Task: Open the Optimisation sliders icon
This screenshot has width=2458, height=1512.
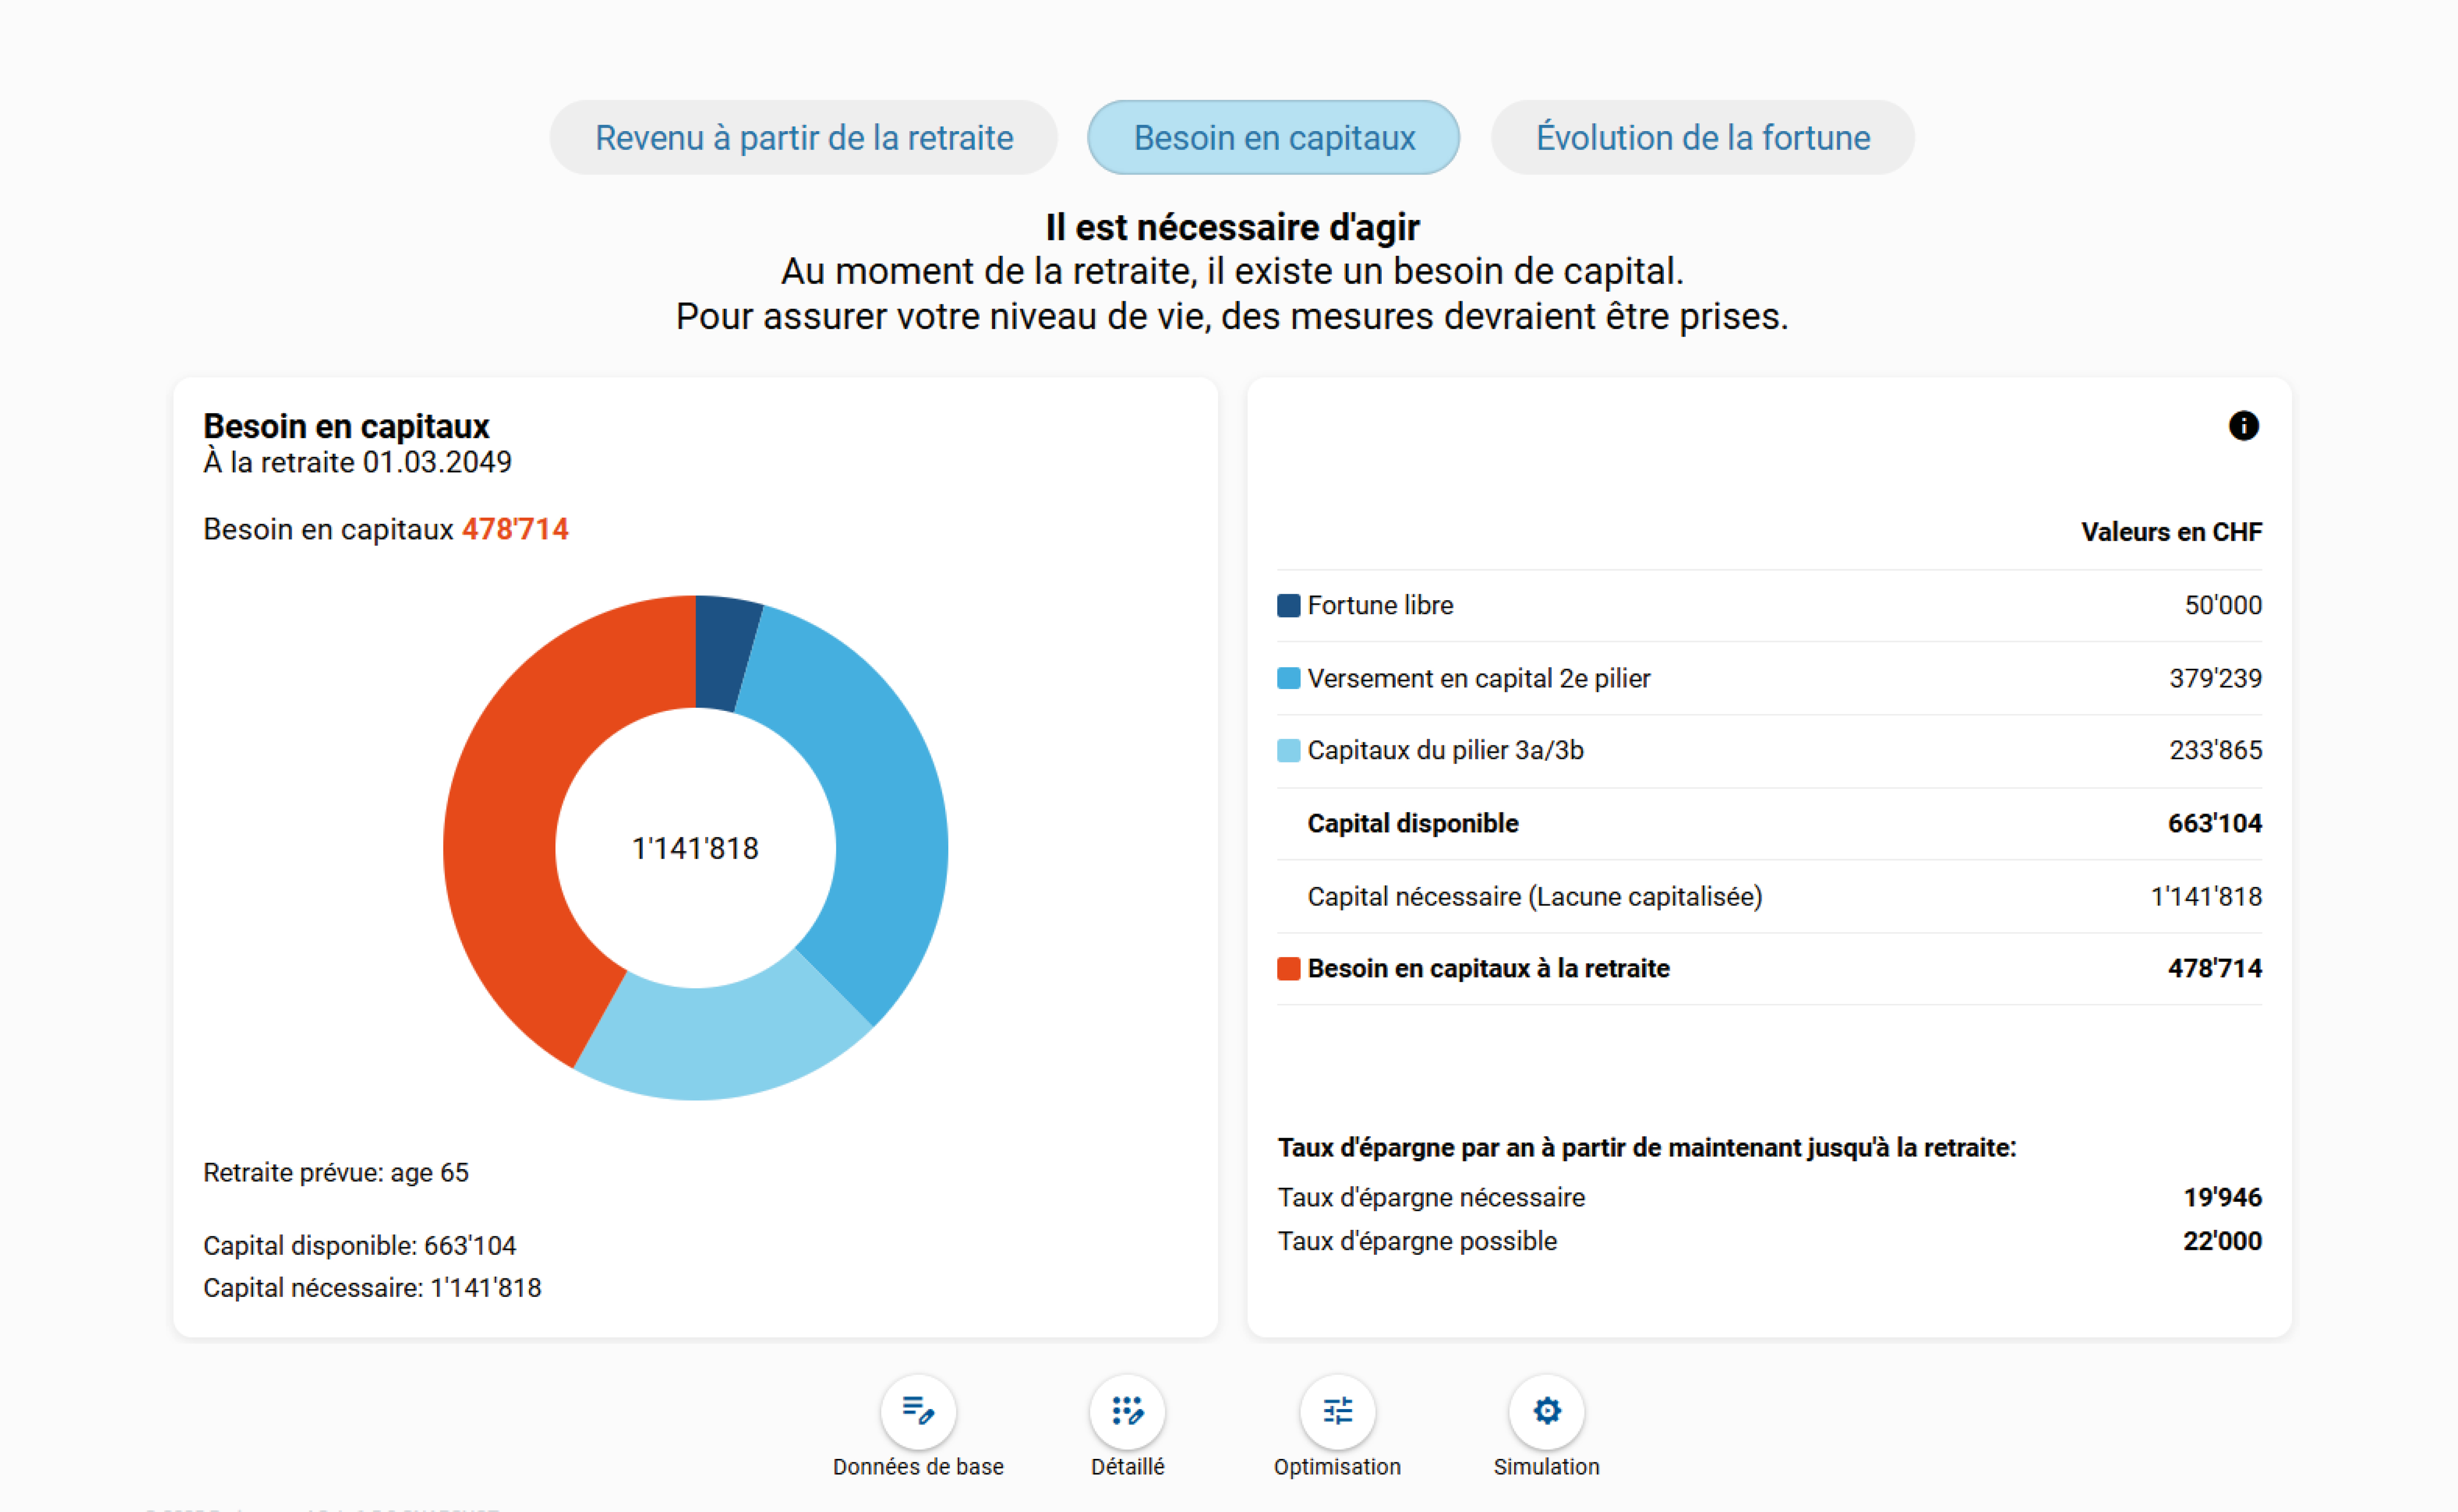Action: pyautogui.click(x=1337, y=1411)
